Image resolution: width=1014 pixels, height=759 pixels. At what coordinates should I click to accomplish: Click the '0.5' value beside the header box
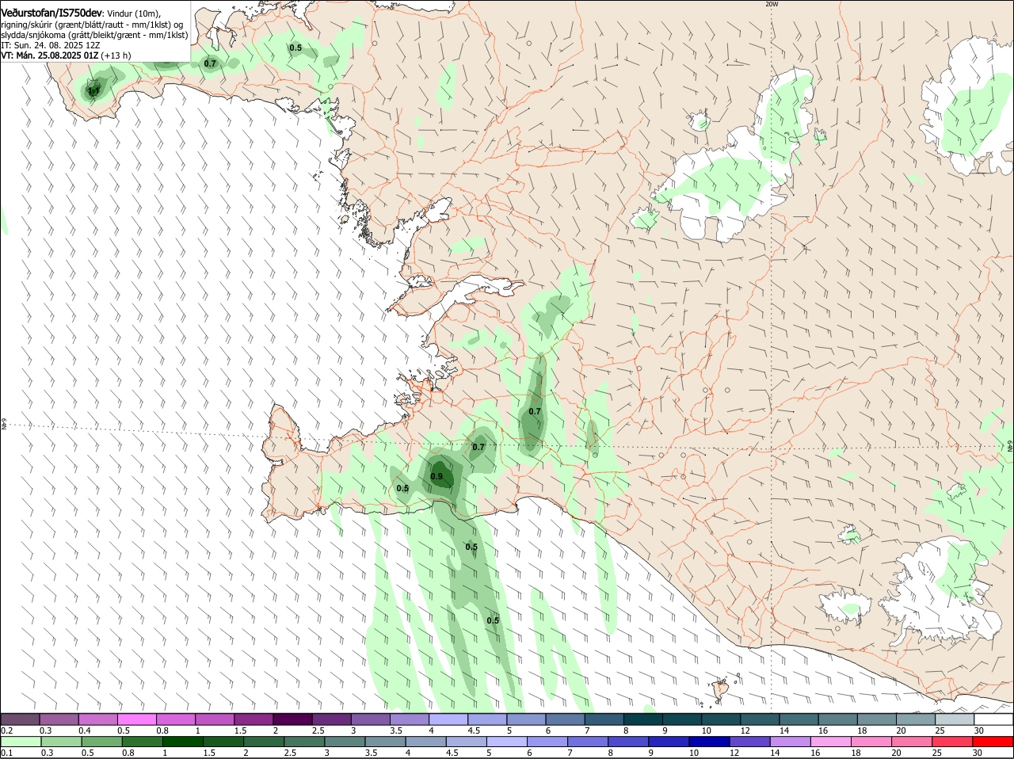coord(295,48)
